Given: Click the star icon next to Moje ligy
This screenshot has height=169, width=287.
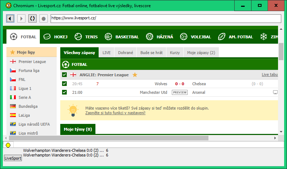Looking at the screenshot, I should (x=13, y=52).
